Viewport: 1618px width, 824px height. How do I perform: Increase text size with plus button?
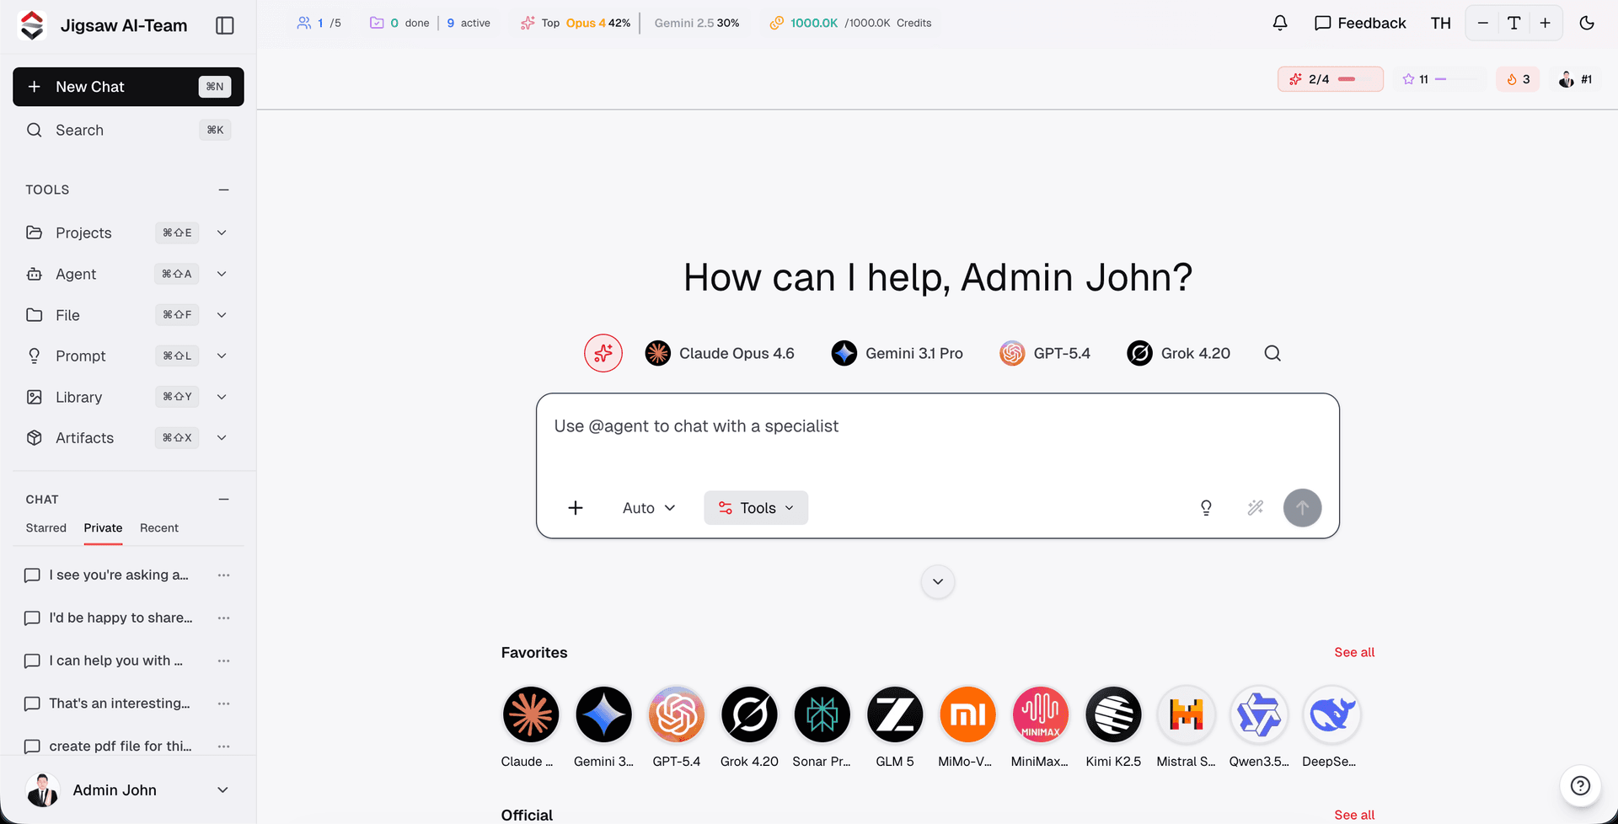pos(1545,23)
